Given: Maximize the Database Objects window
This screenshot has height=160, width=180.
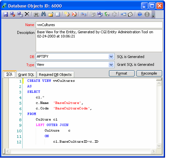Looking at the screenshot, I should pos(152,6).
